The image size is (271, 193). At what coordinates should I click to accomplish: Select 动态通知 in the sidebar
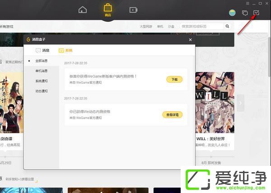[41, 91]
